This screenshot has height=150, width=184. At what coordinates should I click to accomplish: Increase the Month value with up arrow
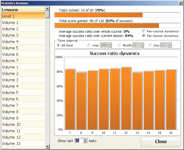tap(142, 44)
